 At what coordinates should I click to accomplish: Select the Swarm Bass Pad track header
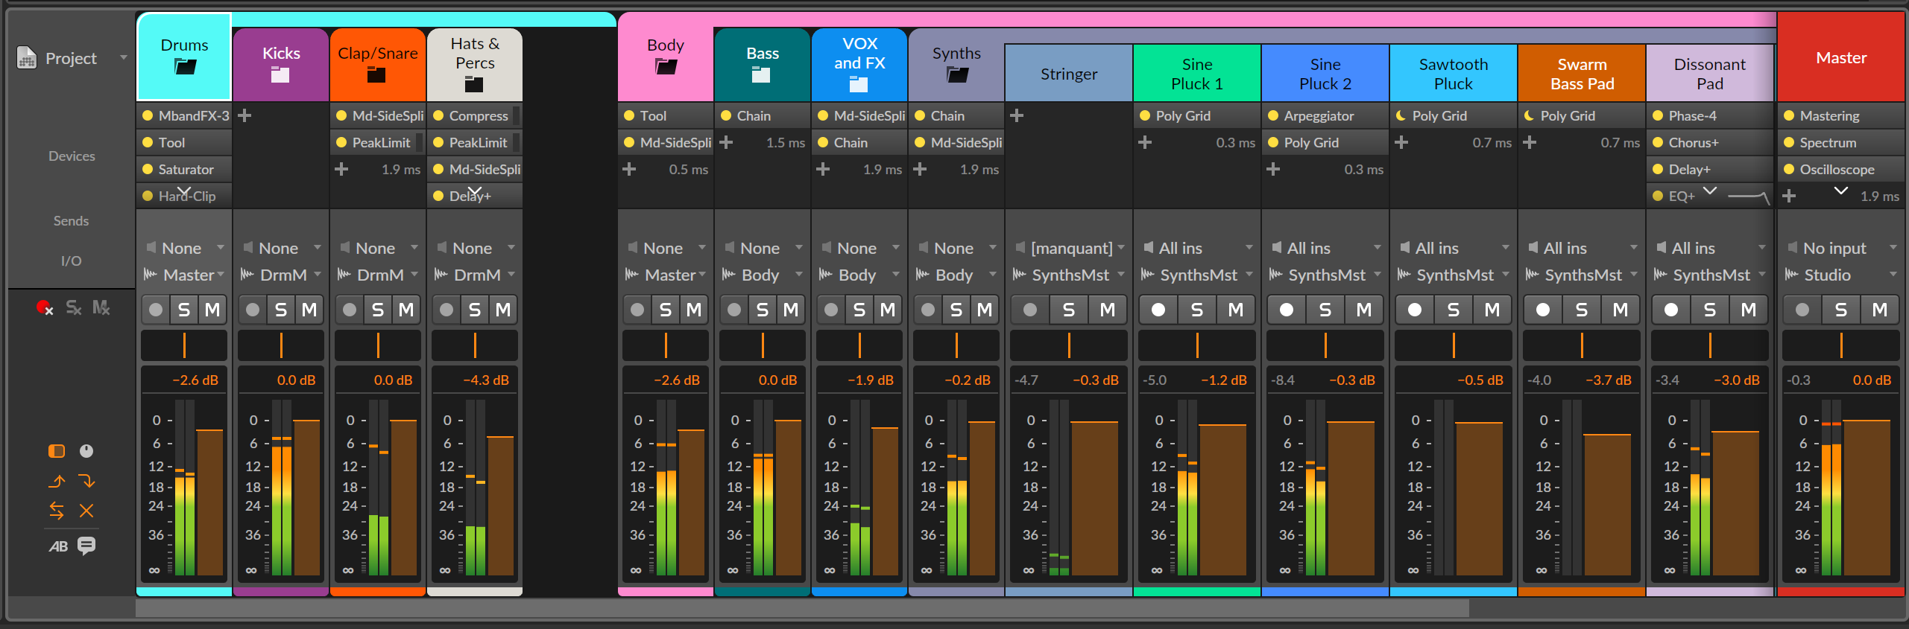(x=1582, y=73)
